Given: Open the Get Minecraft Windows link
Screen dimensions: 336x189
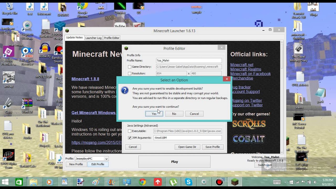Looking at the screenshot, I should (x=93, y=113).
